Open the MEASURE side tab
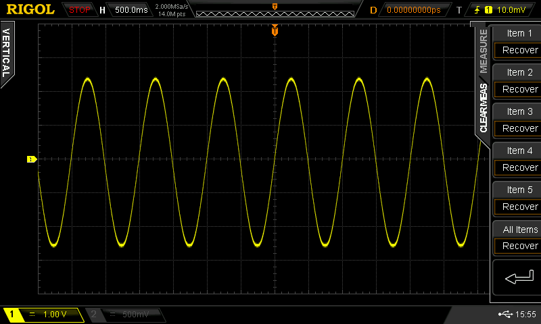This screenshot has height=324, width=541. click(484, 52)
